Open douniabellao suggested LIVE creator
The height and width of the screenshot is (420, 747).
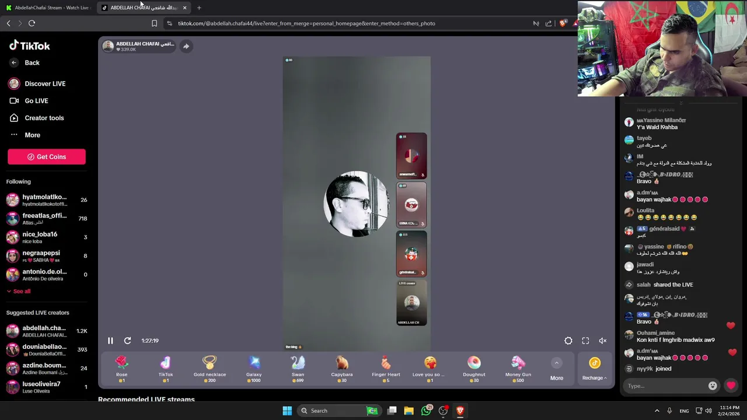[x=47, y=350]
